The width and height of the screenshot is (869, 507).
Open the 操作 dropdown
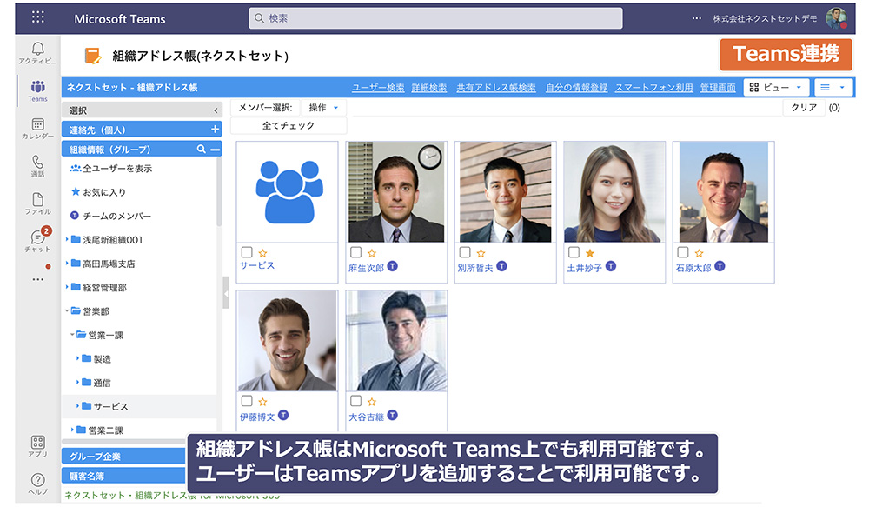[323, 108]
